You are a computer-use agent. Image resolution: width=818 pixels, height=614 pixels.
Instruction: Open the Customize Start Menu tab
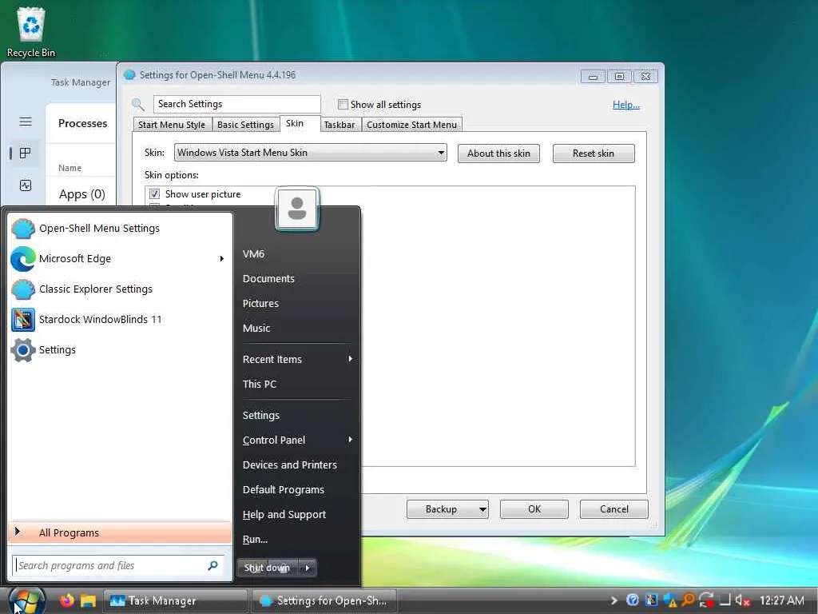[411, 125]
